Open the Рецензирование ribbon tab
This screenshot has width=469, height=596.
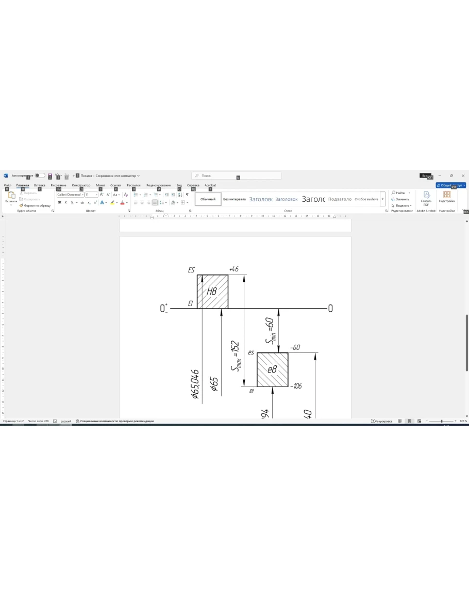158,185
